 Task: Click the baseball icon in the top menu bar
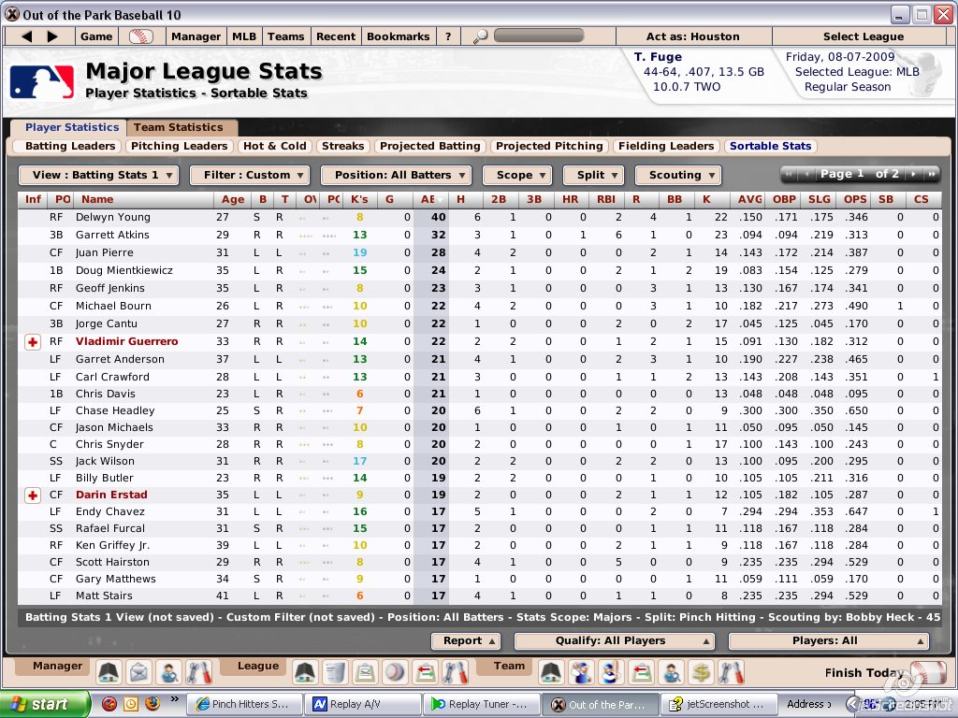pos(142,36)
